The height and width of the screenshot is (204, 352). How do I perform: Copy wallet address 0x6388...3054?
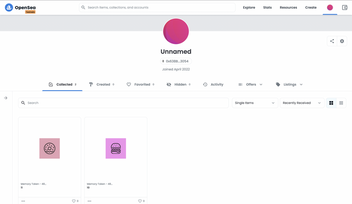click(x=176, y=61)
